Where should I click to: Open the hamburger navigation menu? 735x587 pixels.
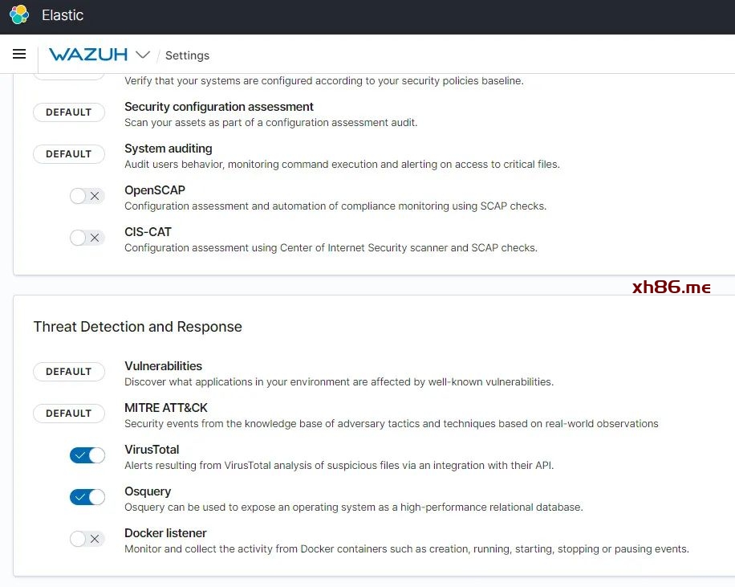tap(19, 55)
